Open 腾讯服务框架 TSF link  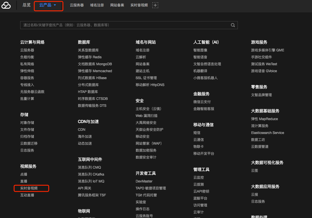tap(92, 195)
